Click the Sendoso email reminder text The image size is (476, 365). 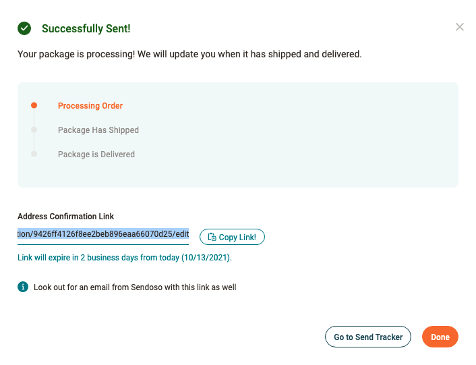135,287
